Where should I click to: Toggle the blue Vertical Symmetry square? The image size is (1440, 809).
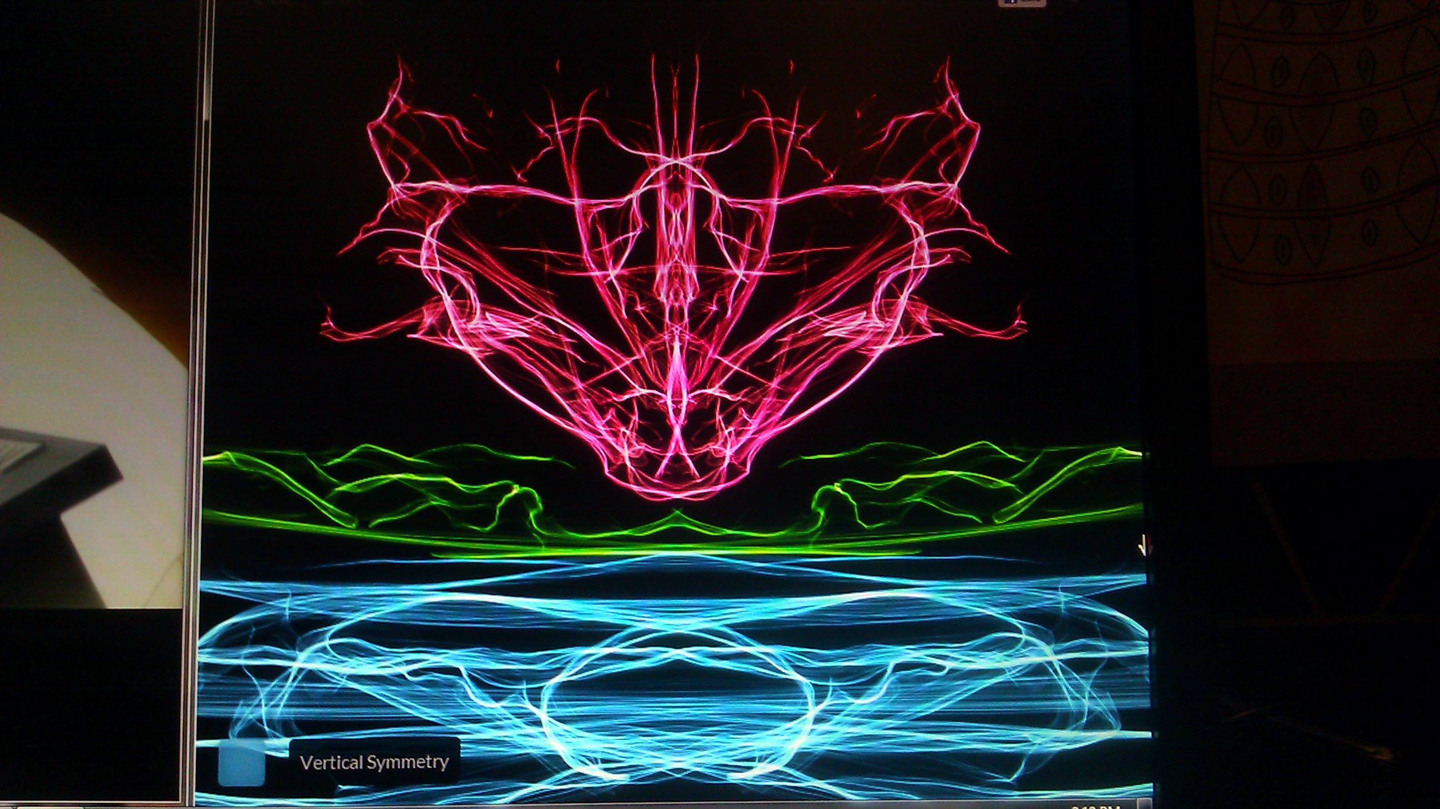pos(242,762)
